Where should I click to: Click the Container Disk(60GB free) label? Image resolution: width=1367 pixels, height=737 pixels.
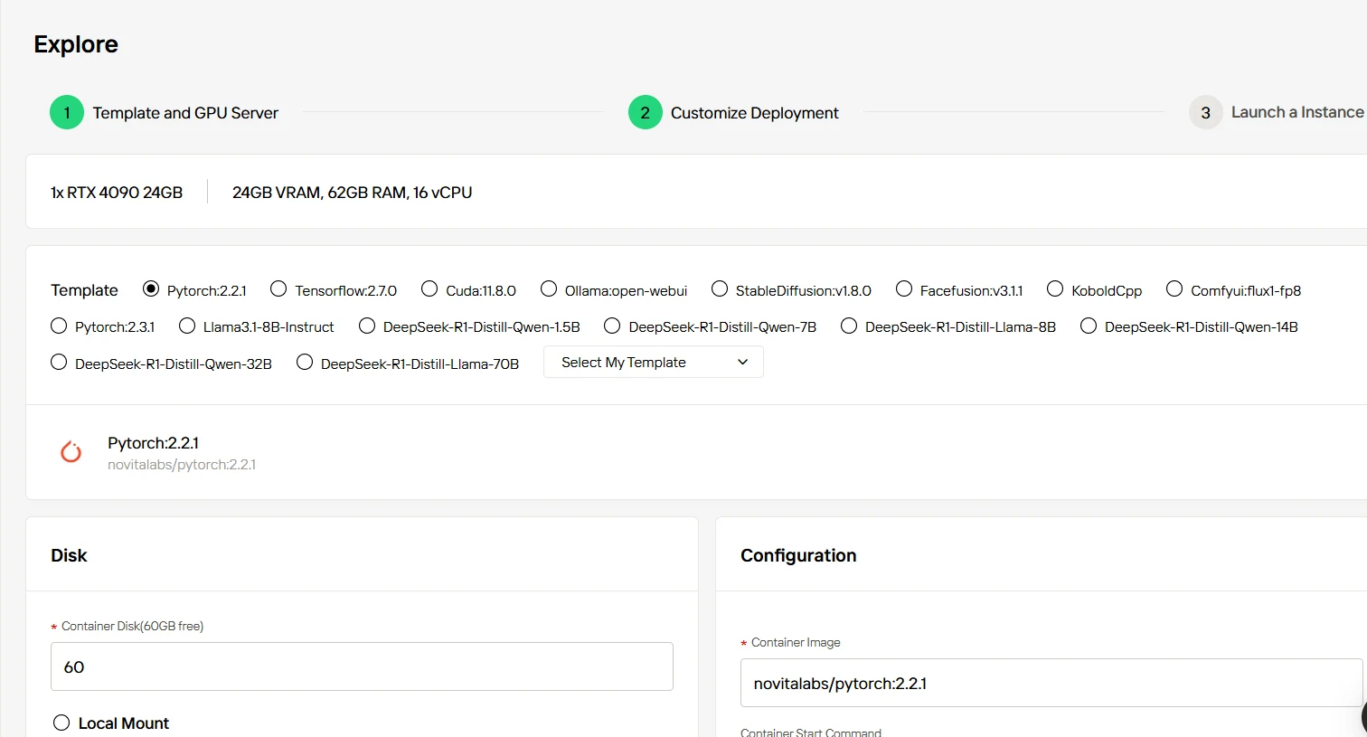click(x=132, y=626)
